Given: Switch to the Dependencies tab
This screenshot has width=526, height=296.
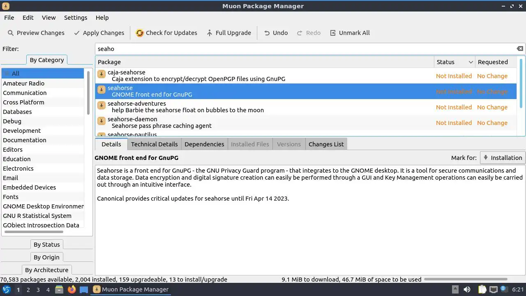Looking at the screenshot, I should [x=204, y=144].
